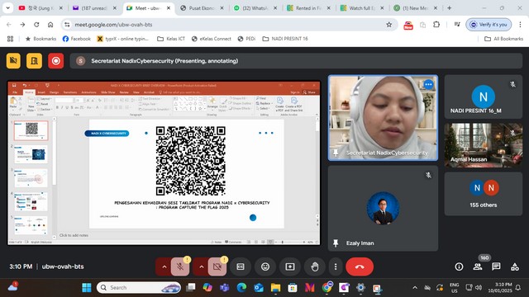Open Microsoft Edge from taskbar
The width and height of the screenshot is (529, 297).
coord(241,288)
